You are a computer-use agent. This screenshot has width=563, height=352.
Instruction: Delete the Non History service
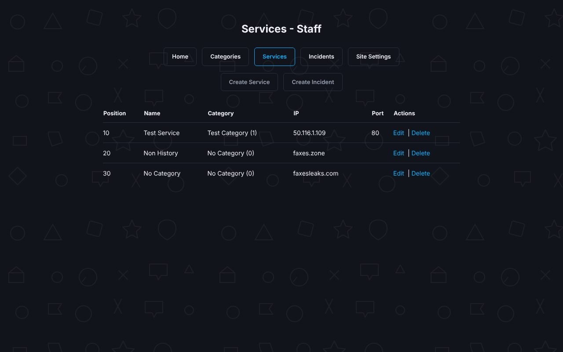pos(420,153)
